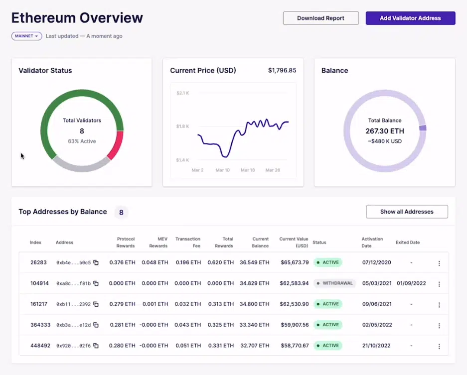
Task: Click WITHDRAWAL status badge for validator 104914
Action: (334, 283)
